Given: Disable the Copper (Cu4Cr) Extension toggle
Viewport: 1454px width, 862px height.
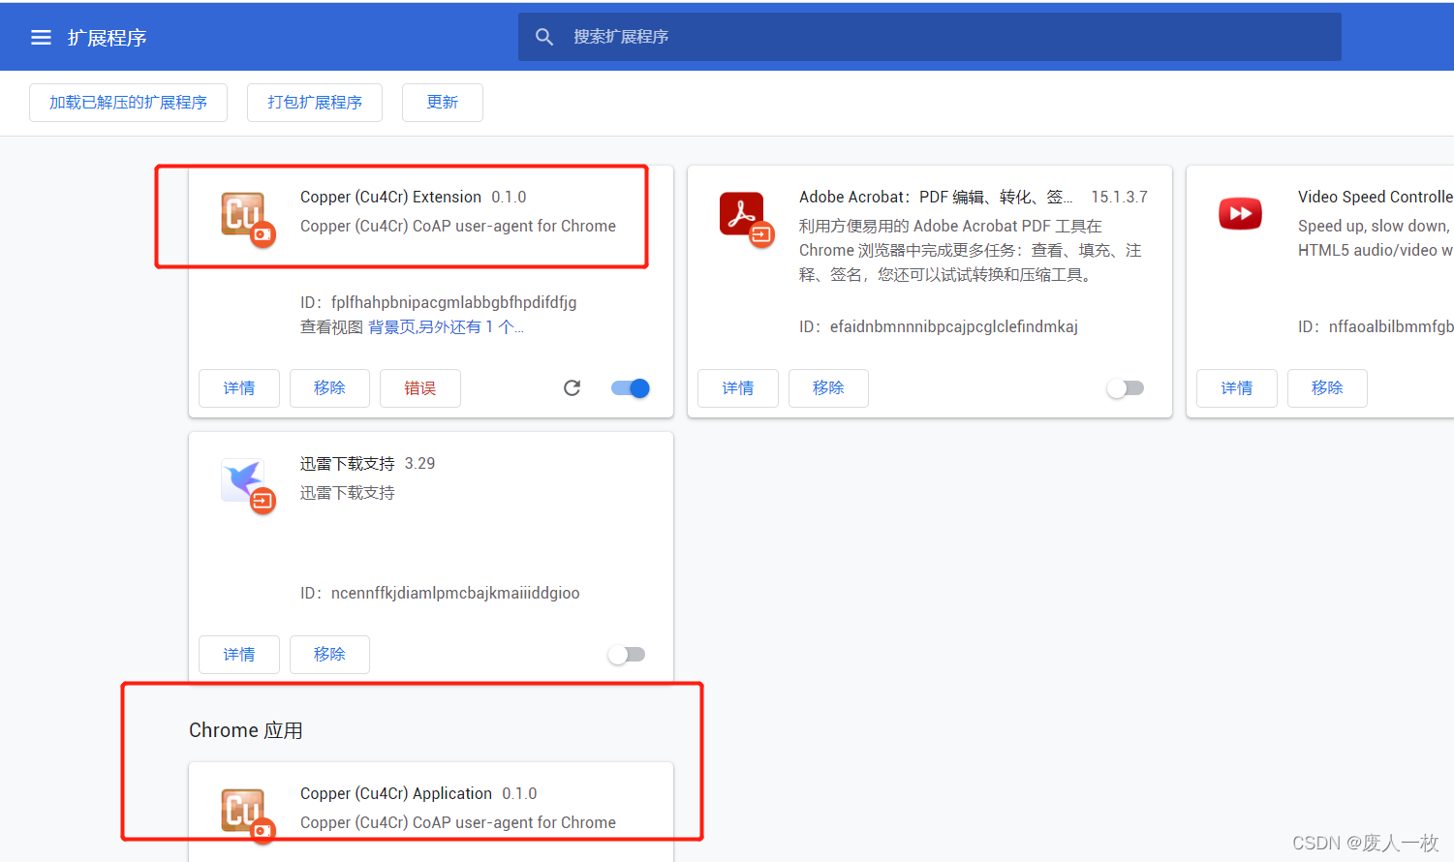Looking at the screenshot, I should [630, 387].
